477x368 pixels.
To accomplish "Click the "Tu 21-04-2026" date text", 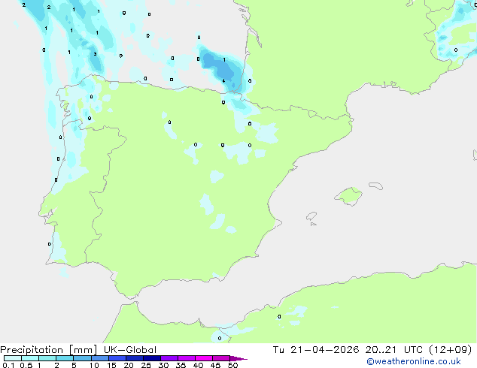I will coord(316,350).
